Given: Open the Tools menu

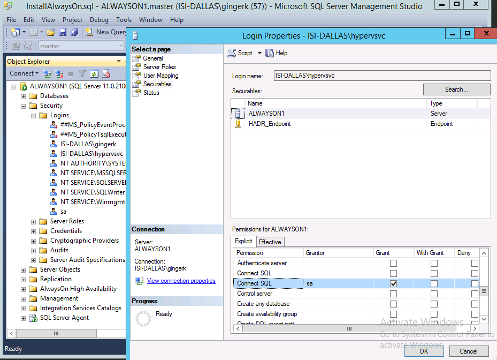Looking at the screenshot, I should [124, 20].
